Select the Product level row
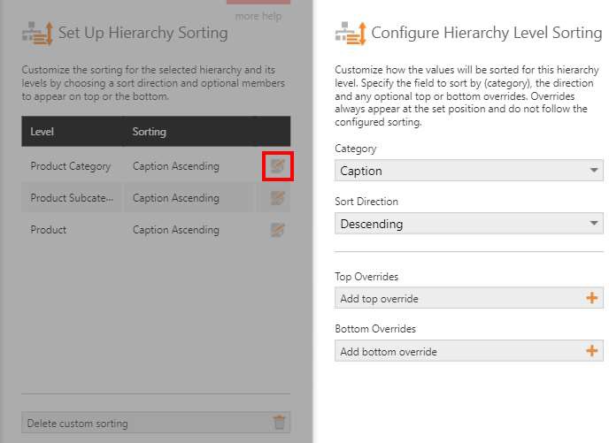Screen dimensions: 609x443 [156, 230]
